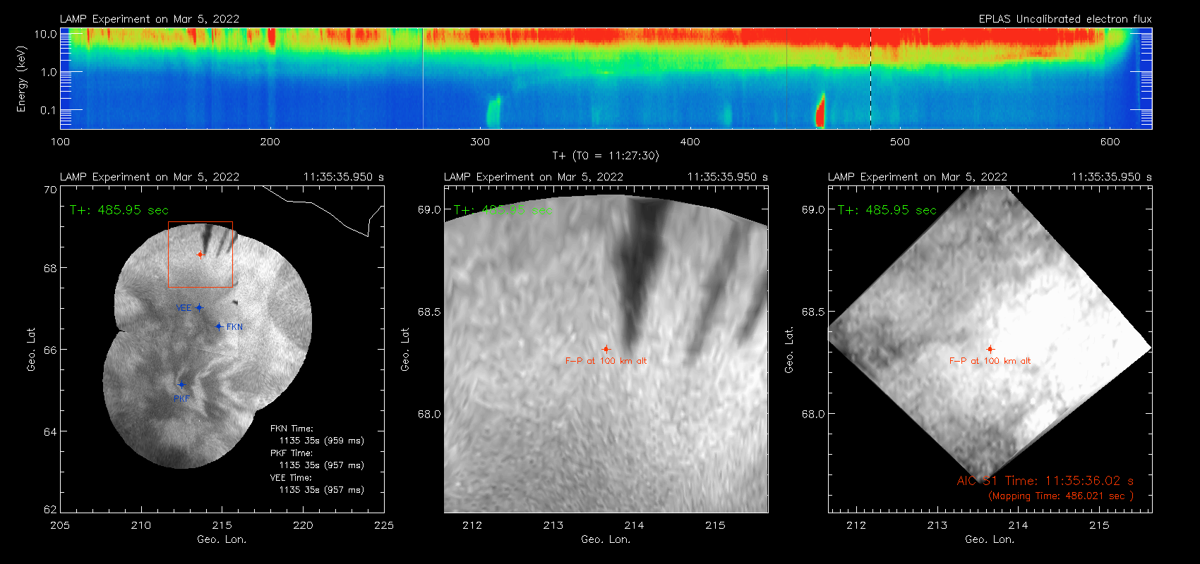Click the spectrogram x-axis tick label '600'

pyautogui.click(x=1110, y=142)
